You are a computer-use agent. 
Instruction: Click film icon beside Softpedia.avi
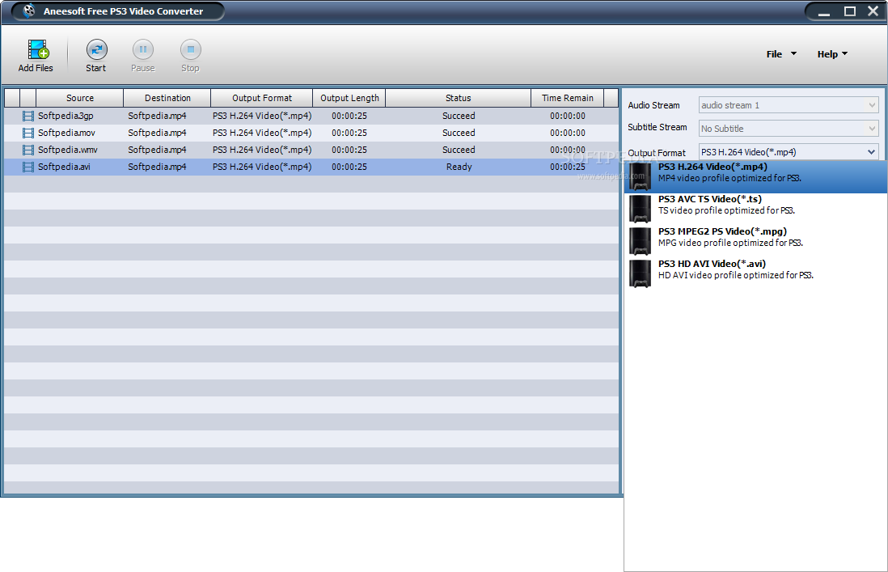(x=27, y=167)
